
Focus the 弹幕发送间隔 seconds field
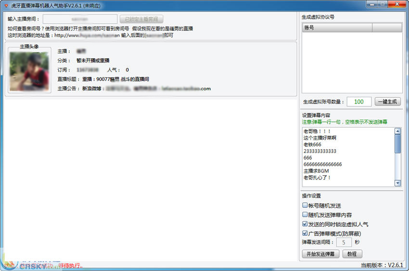tap(344, 242)
